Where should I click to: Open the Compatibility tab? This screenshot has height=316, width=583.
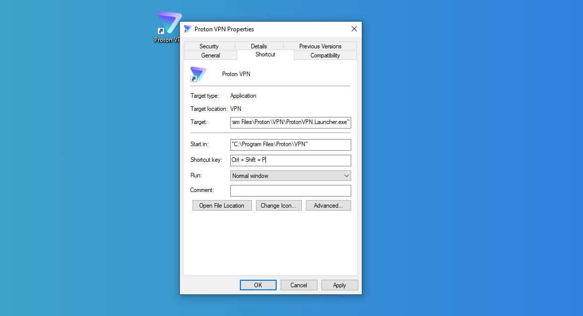(325, 55)
